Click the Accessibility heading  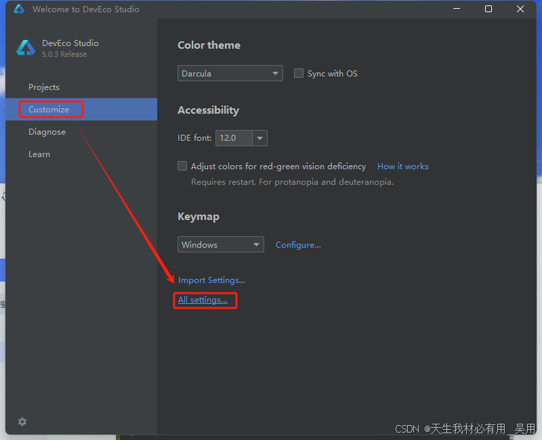click(x=208, y=110)
